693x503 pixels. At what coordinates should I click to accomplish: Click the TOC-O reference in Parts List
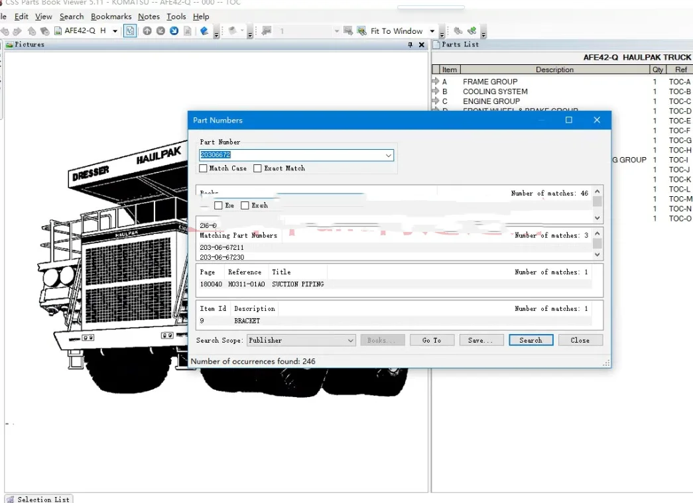(680, 218)
